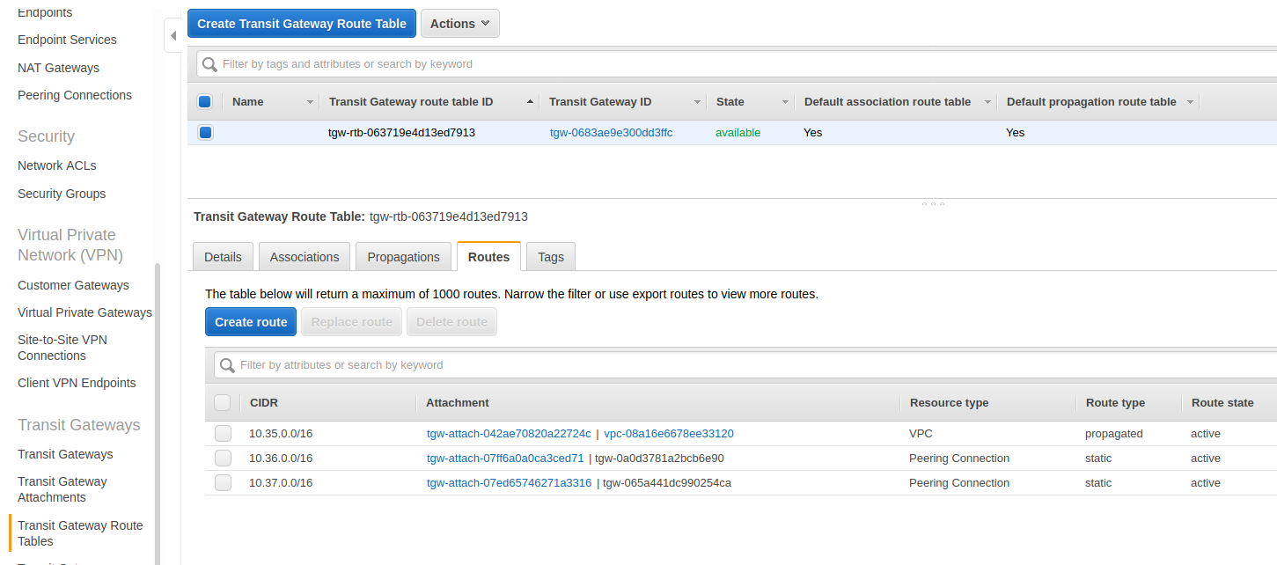
Task: Click the Replace route button
Action: (x=352, y=322)
